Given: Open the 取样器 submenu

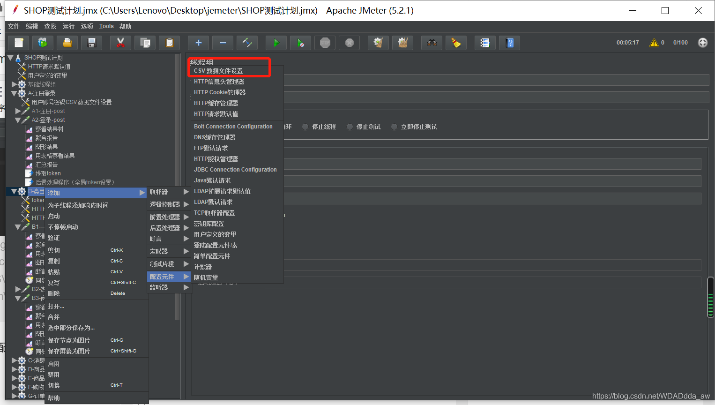Looking at the screenshot, I should tap(169, 192).
